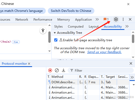
Task: Click the Sources tab
Action: [5, 20]
